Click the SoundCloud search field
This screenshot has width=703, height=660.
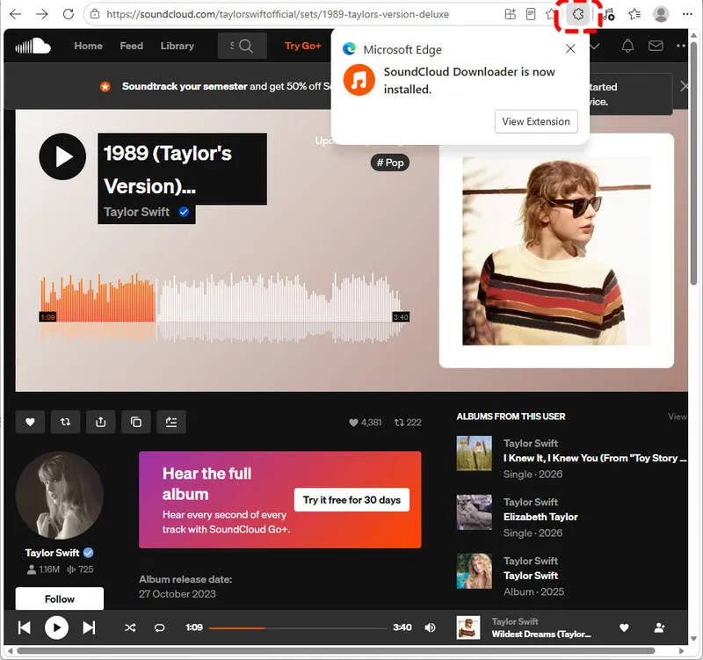pyautogui.click(x=243, y=46)
